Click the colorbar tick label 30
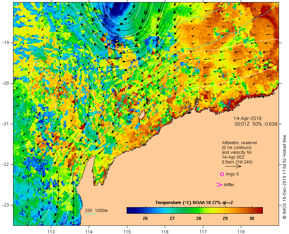This screenshot has width=289, height=234. click(251, 219)
